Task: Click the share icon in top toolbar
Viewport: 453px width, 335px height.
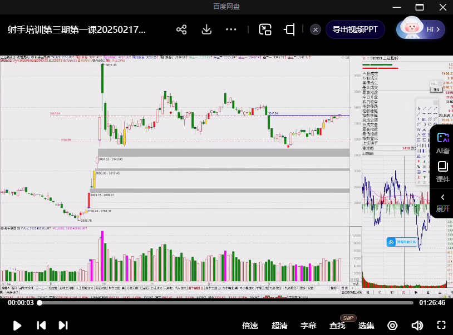Action: click(181, 29)
